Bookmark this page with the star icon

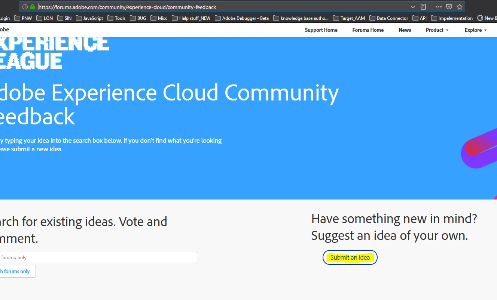[x=460, y=7]
